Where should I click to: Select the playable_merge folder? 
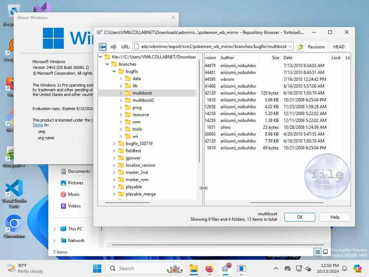click(141, 194)
